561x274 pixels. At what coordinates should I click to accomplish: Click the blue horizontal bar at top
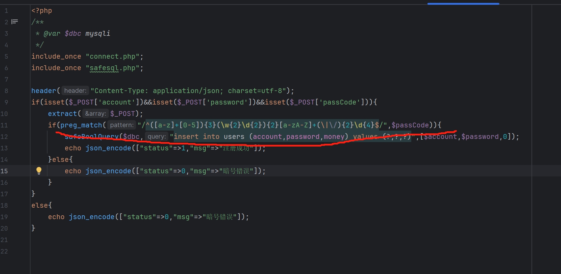[x=463, y=4]
